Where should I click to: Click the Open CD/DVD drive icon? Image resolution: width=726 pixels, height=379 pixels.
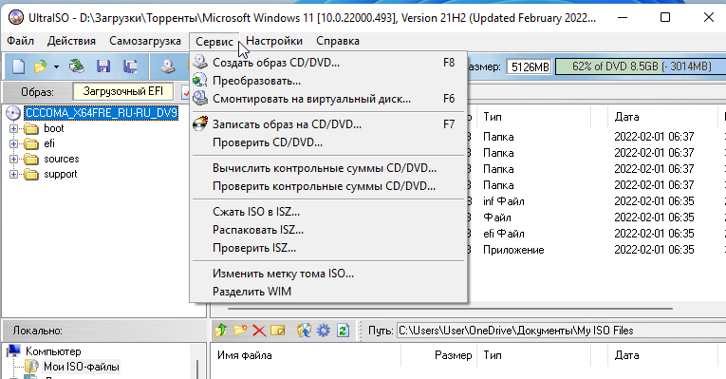click(x=77, y=66)
